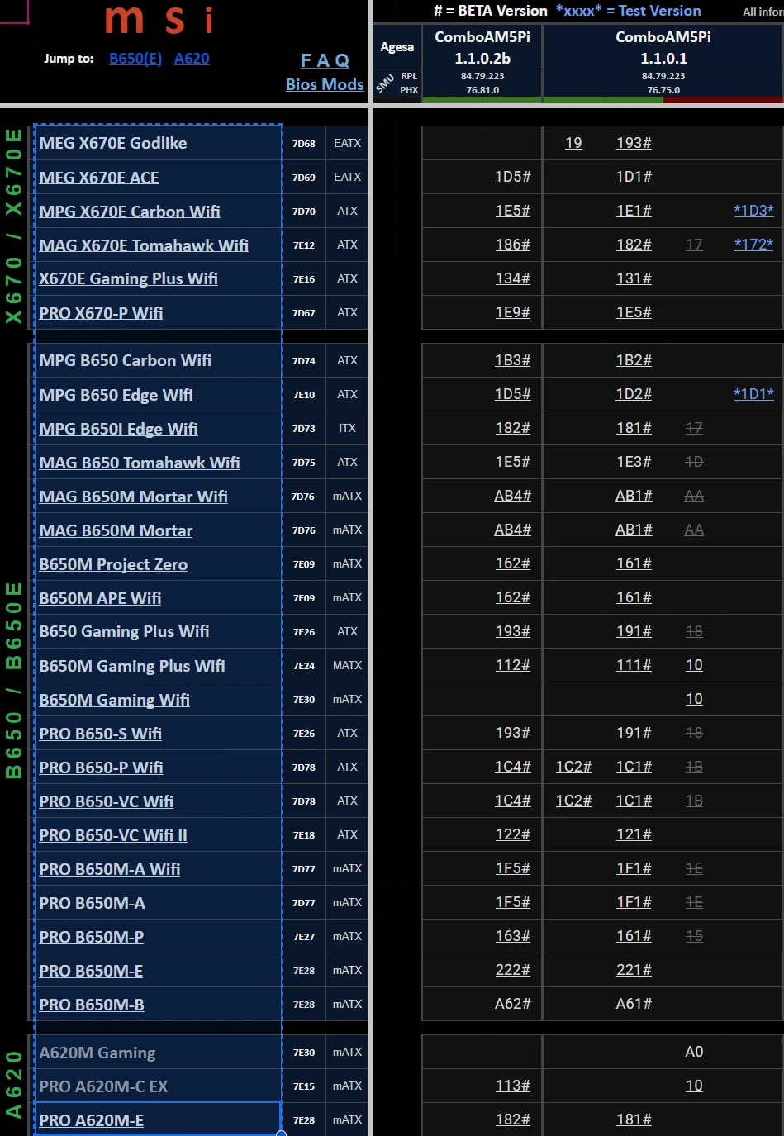Jump to the B650(E) section

pos(135,59)
